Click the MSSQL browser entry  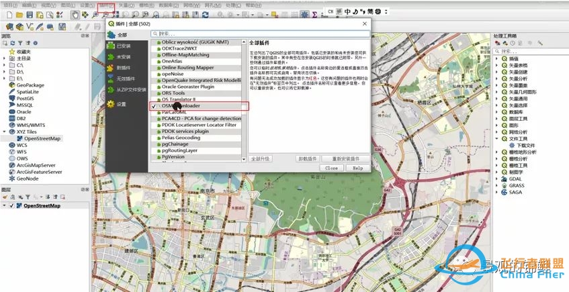tap(25, 105)
